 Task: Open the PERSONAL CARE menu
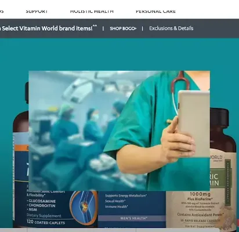coord(156,11)
